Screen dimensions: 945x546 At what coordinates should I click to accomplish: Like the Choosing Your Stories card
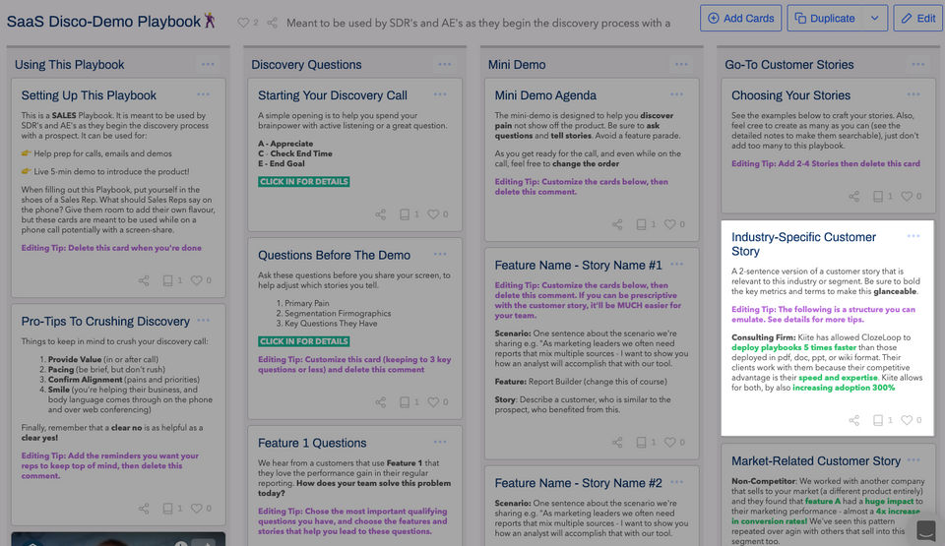907,196
